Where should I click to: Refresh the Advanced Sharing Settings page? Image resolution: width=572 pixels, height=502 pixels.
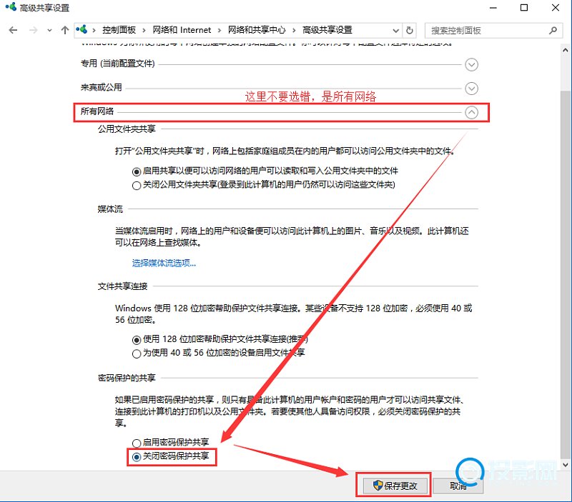click(410, 30)
